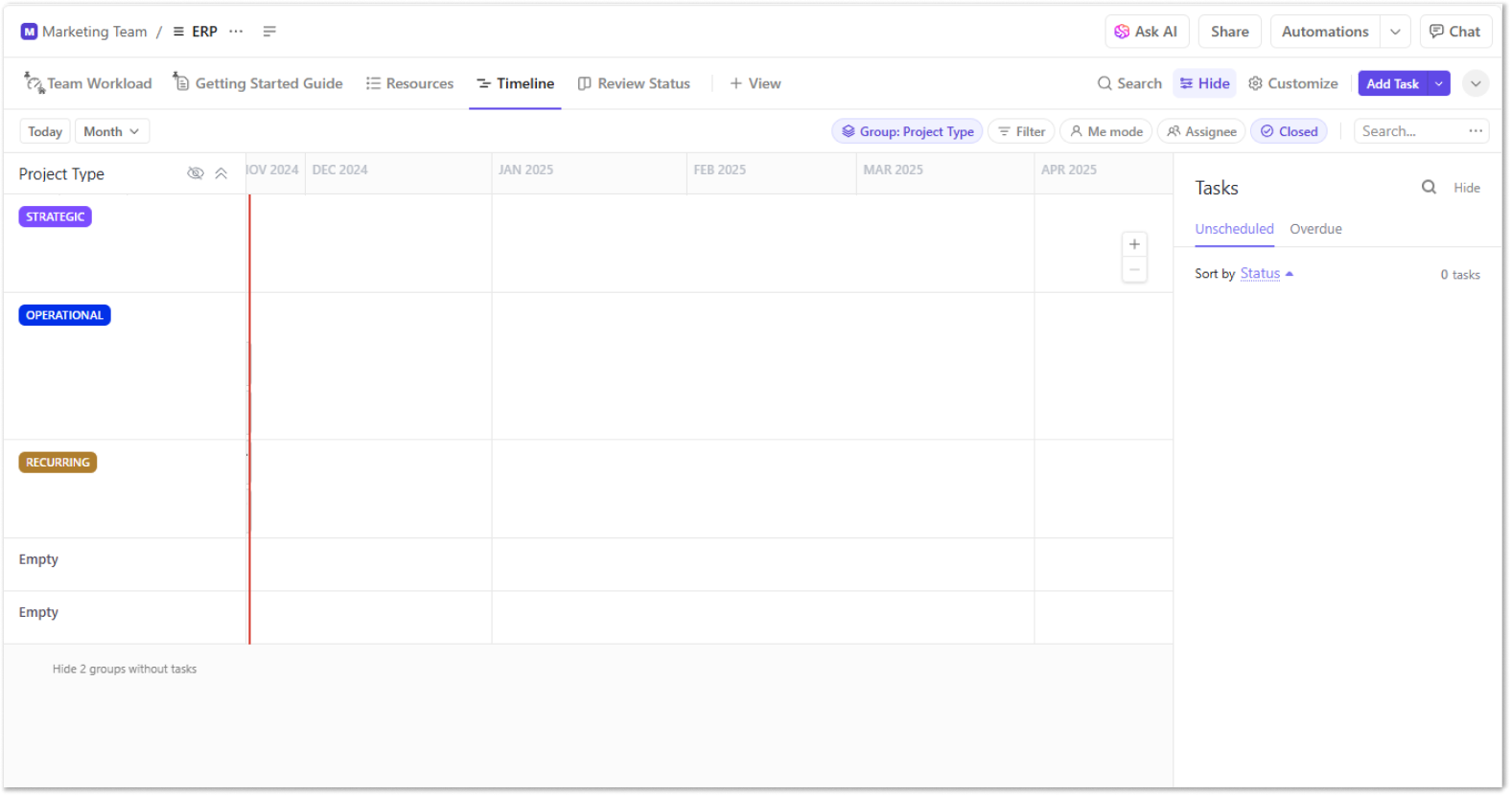The image size is (1511, 795).
Task: Toggle empty groups visibility eye icon
Action: click(196, 173)
